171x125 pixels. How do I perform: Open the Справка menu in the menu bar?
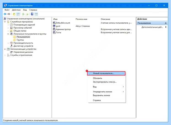click(x=33, y=10)
